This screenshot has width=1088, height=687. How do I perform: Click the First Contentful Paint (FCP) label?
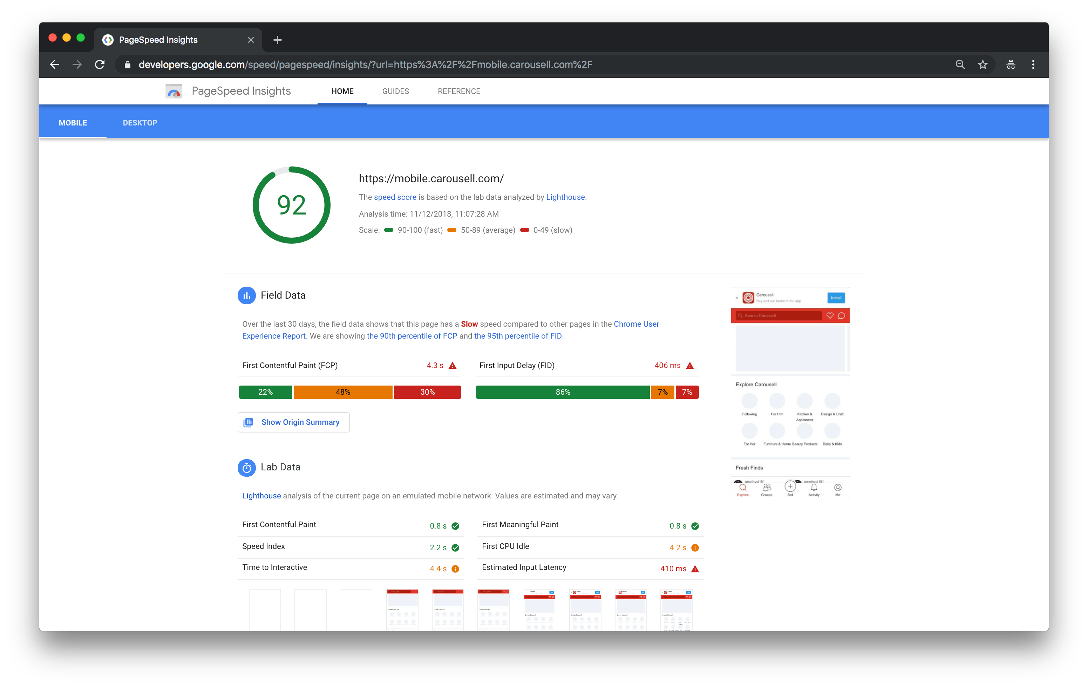(x=290, y=365)
